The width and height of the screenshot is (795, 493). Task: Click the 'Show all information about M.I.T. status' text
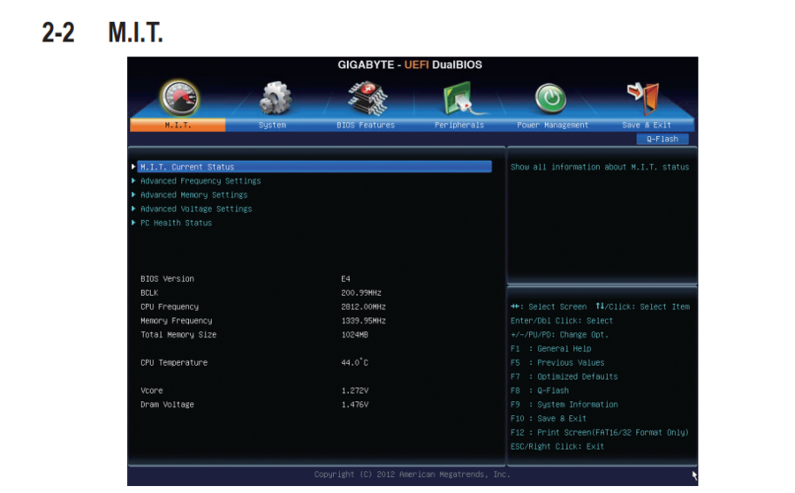tap(600, 167)
